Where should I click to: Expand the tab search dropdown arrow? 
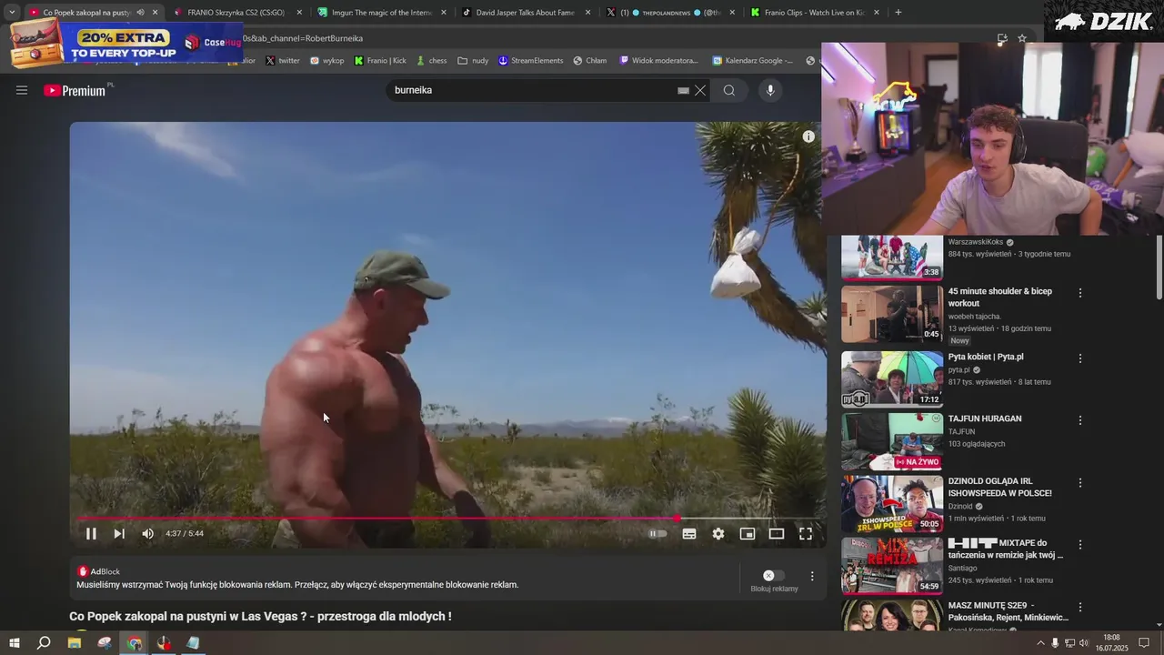tap(11, 13)
